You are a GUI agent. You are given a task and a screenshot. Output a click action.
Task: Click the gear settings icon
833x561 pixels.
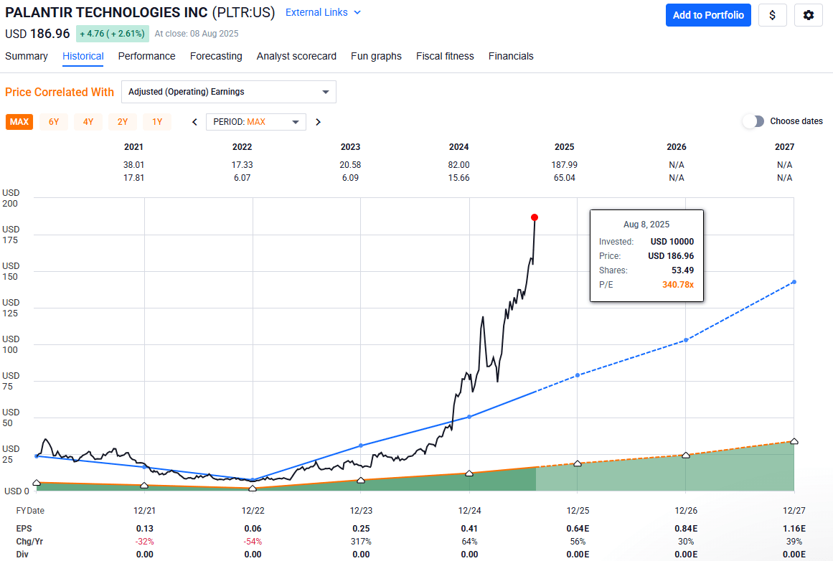pyautogui.click(x=809, y=15)
